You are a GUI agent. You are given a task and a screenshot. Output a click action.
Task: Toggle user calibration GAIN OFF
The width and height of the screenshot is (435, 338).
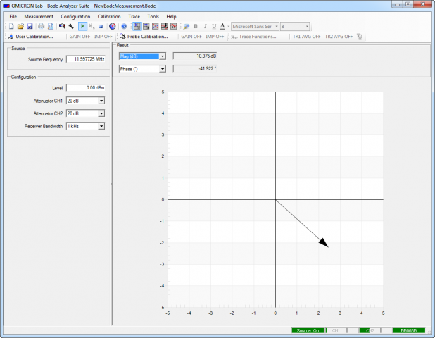[80, 37]
